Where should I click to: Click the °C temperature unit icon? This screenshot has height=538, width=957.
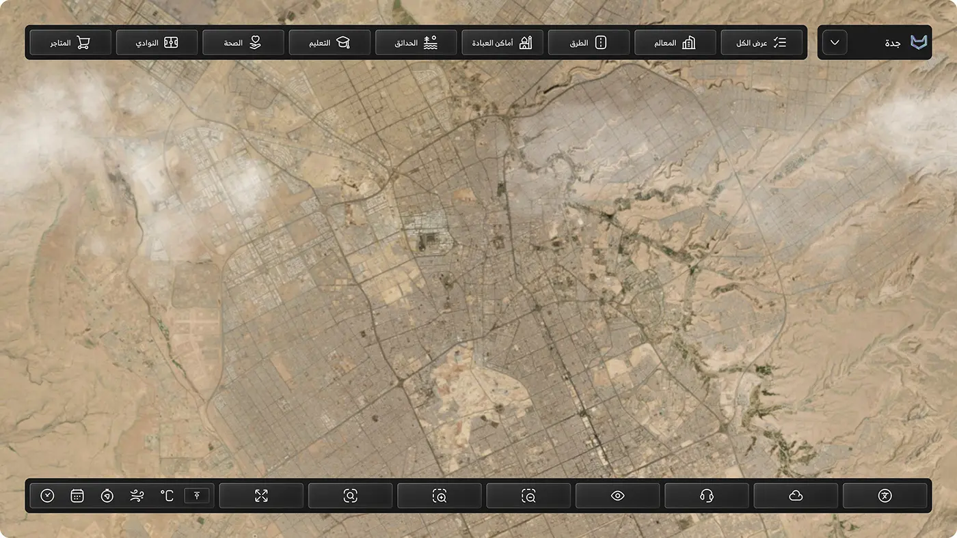167,496
